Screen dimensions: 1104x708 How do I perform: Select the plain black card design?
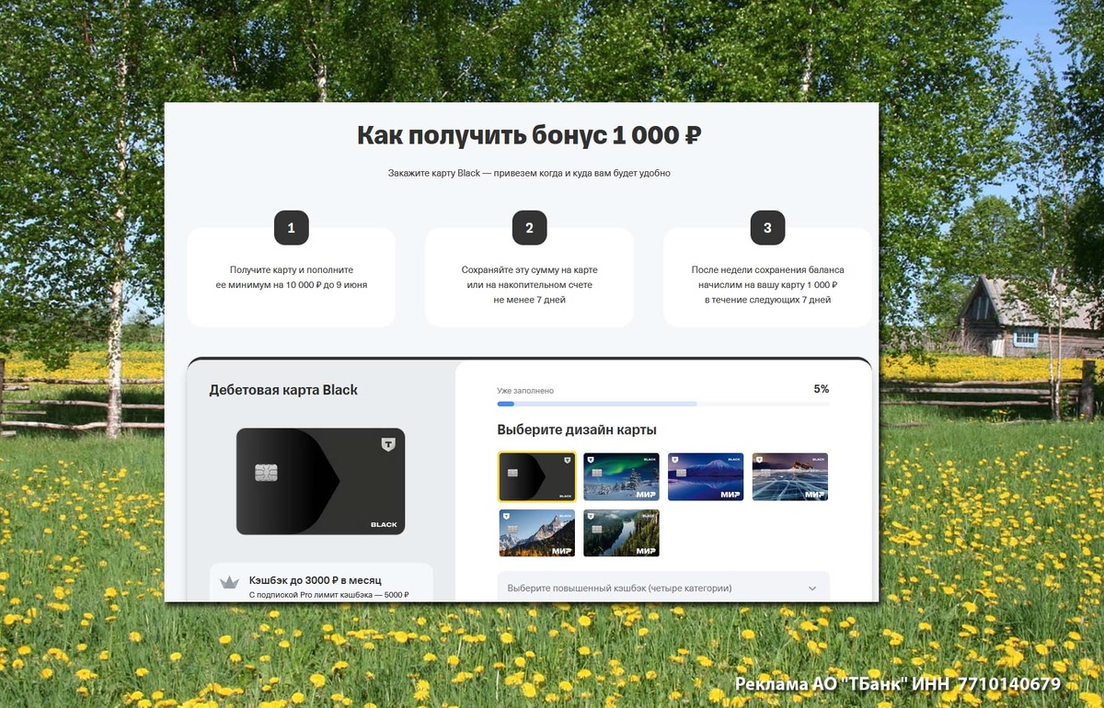[537, 476]
